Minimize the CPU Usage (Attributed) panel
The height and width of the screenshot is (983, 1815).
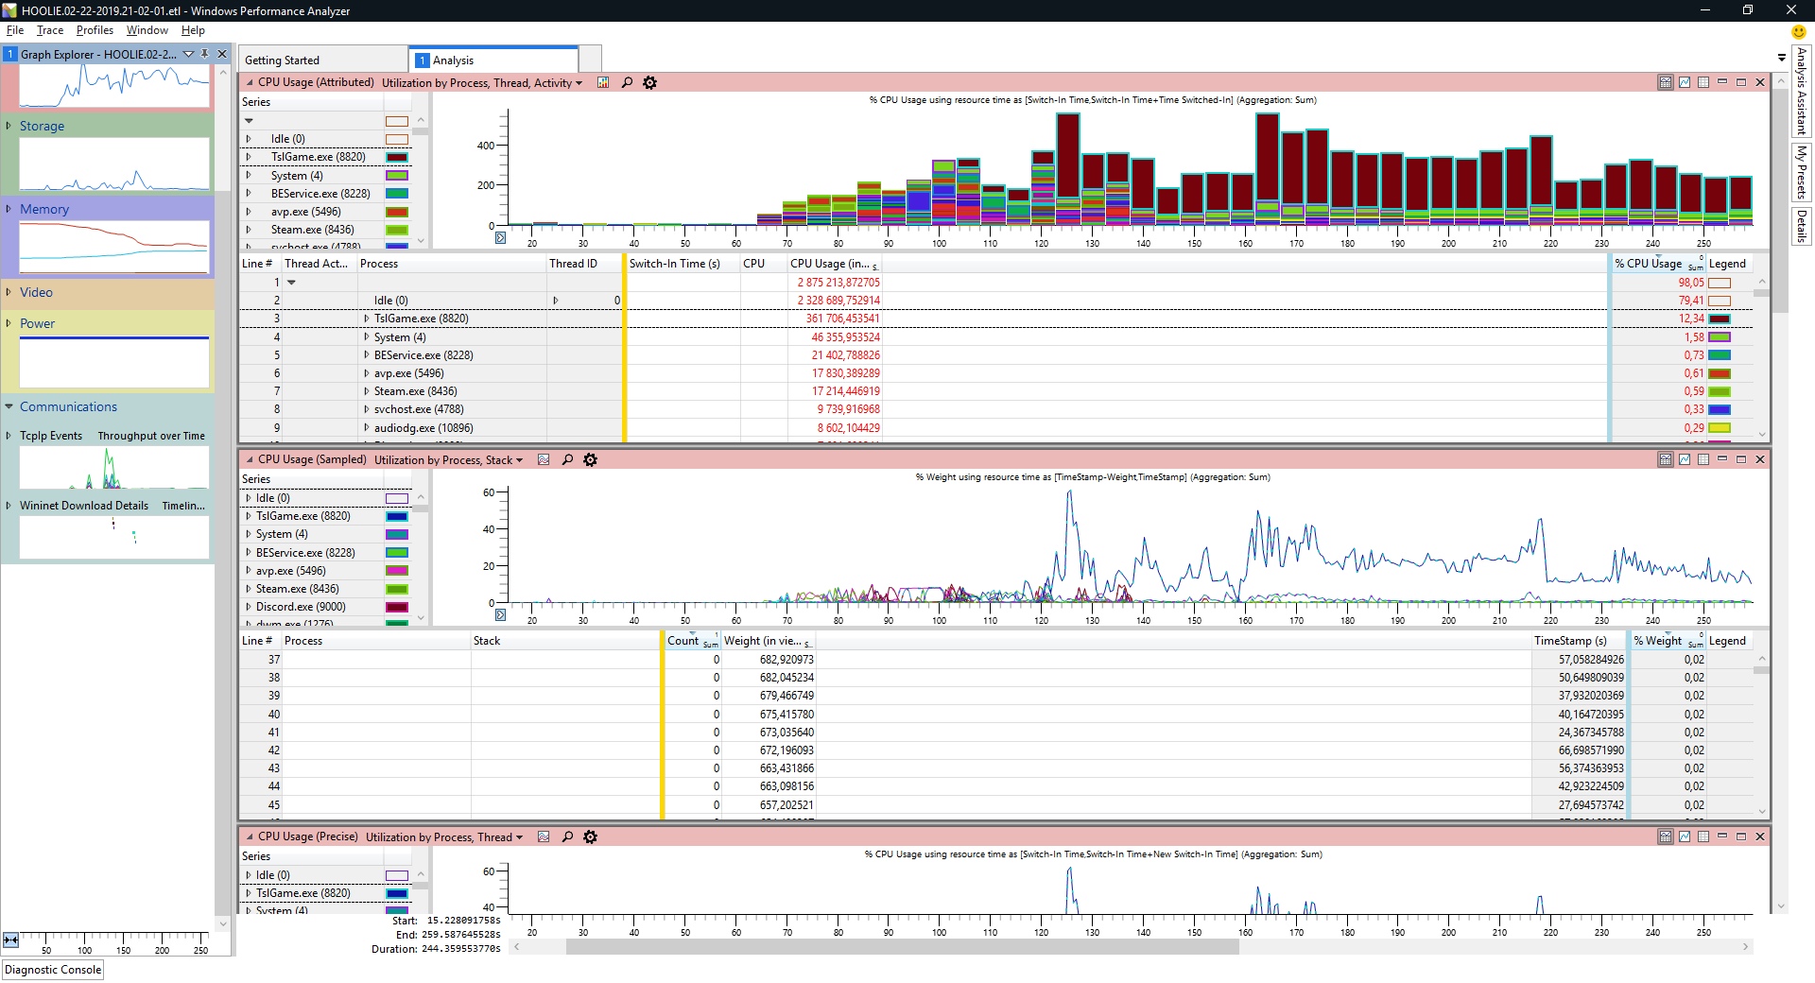1722,83
